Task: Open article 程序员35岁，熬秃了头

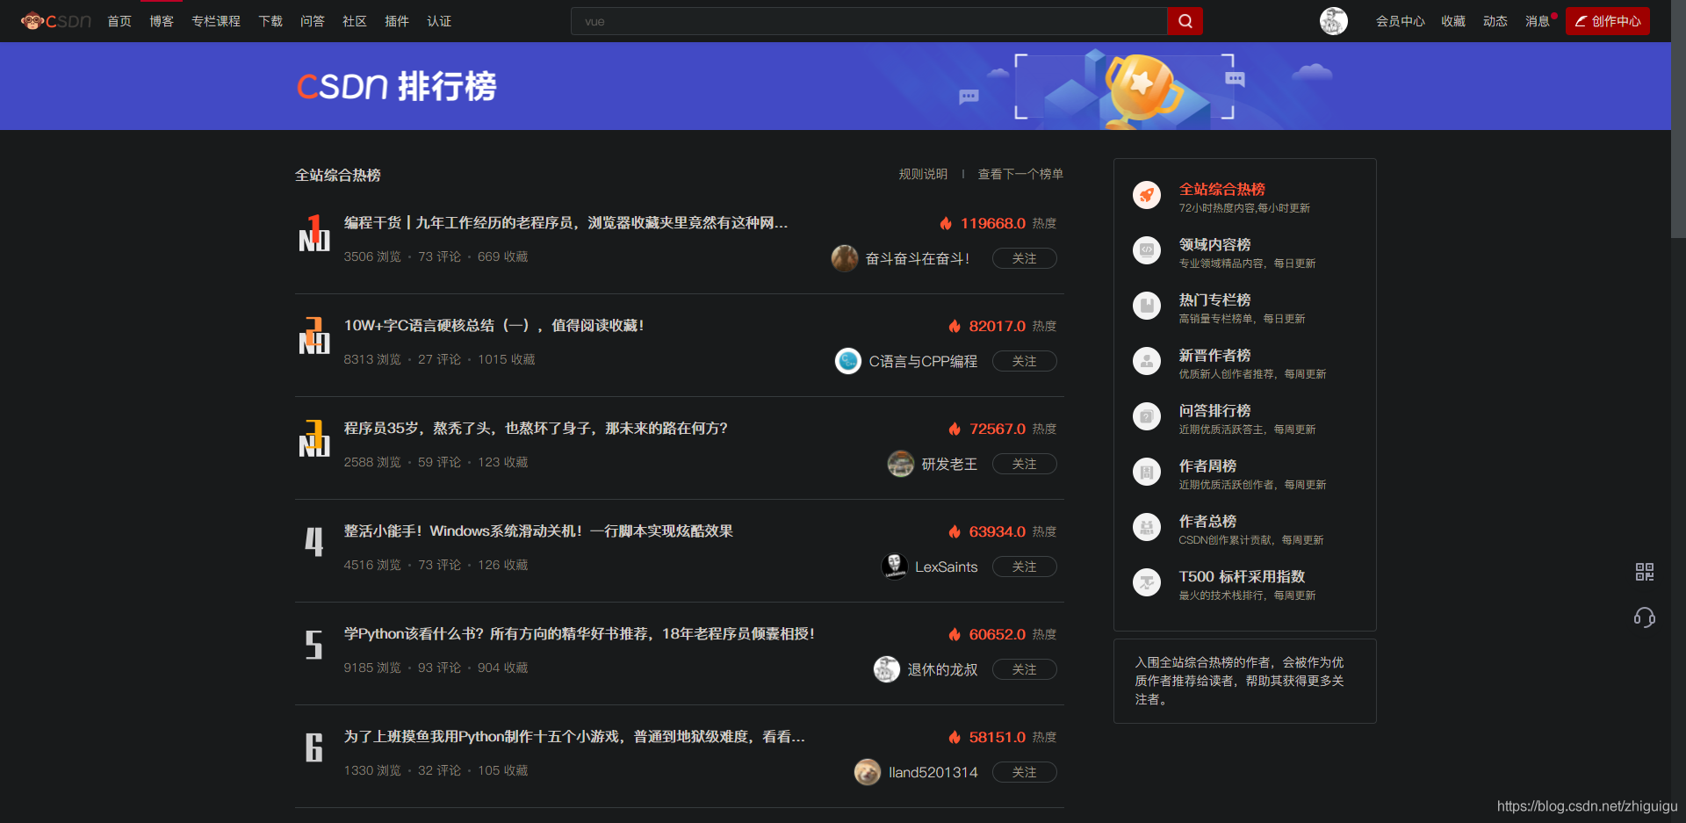Action: coord(536,429)
